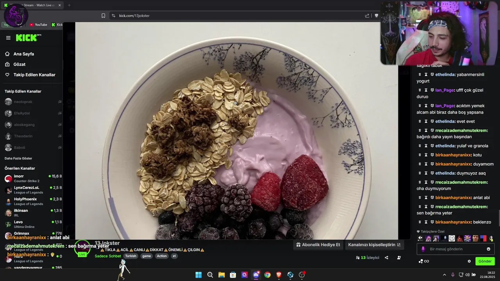The width and height of the screenshot is (500, 281).
Task: Click the 13 İzleyici viewer count
Action: click(x=368, y=258)
